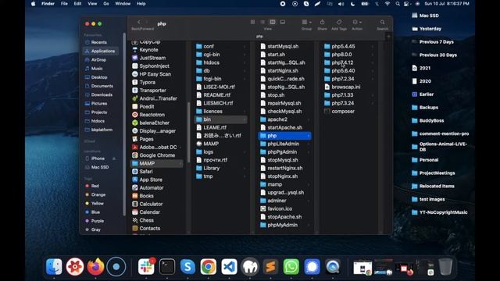Switch Finder to list view
The height and width of the screenshot is (281, 500).
[262, 22]
